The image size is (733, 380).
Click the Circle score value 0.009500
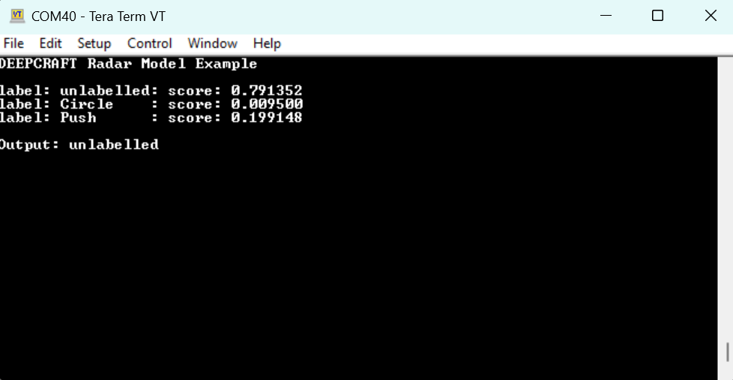(x=266, y=104)
